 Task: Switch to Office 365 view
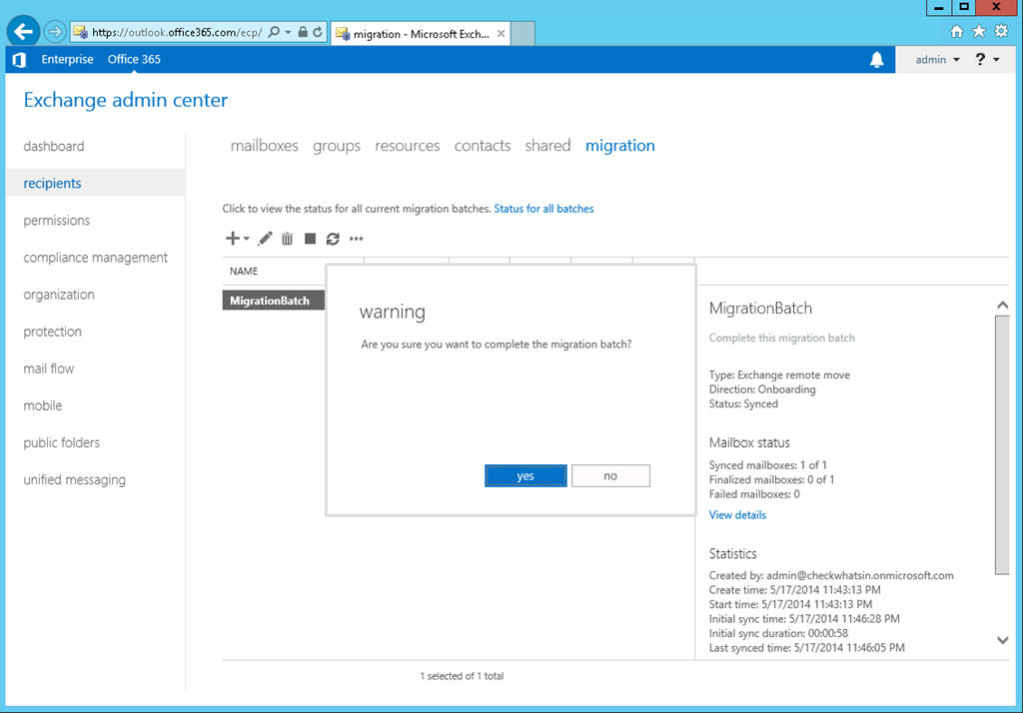(x=134, y=59)
